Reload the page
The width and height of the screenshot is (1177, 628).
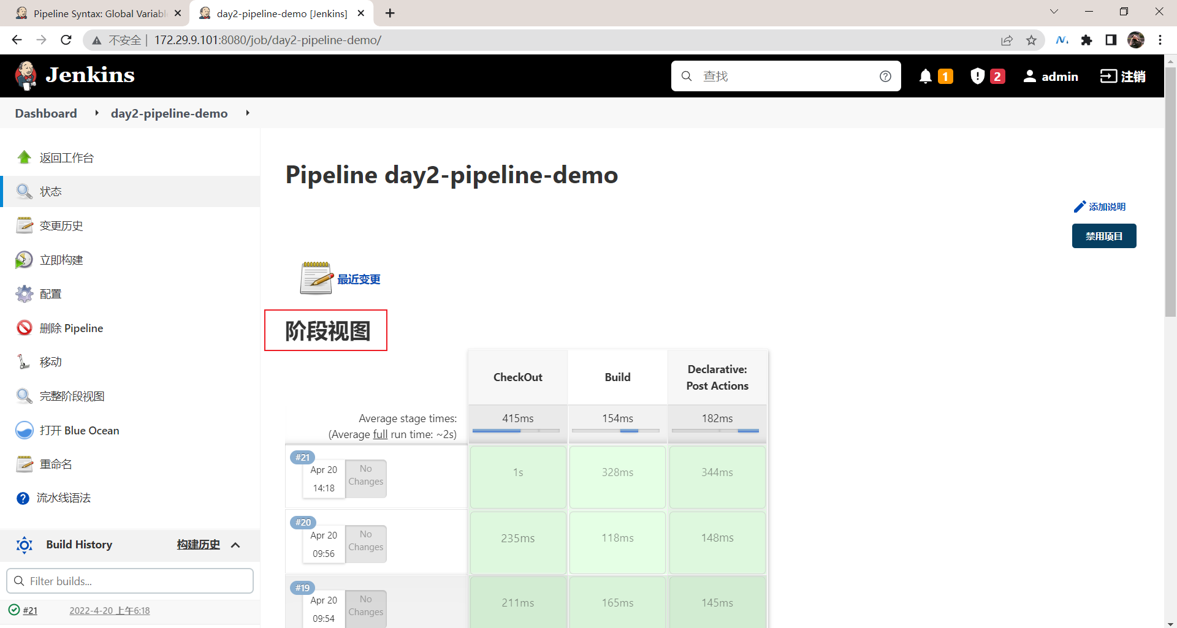pyautogui.click(x=66, y=40)
